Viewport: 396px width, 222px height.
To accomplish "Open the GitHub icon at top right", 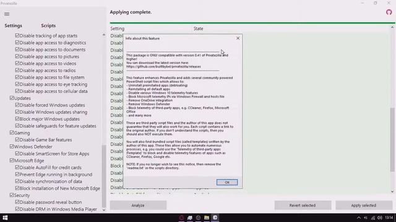I will [389, 12].
